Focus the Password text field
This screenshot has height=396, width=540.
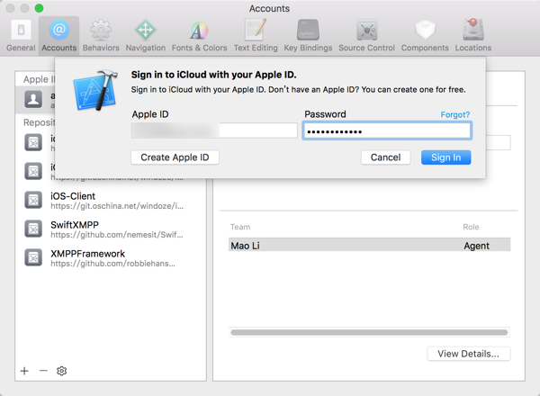[x=387, y=130]
